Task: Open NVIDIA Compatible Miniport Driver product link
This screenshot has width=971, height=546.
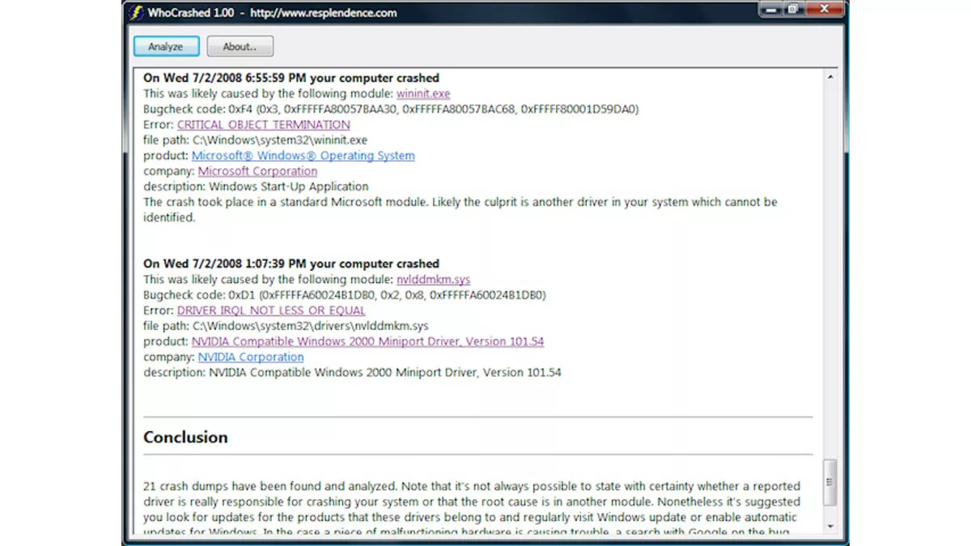Action: [x=367, y=341]
